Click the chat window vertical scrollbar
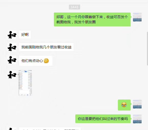Viewport: 148px width, 130px height. click(x=147, y=49)
